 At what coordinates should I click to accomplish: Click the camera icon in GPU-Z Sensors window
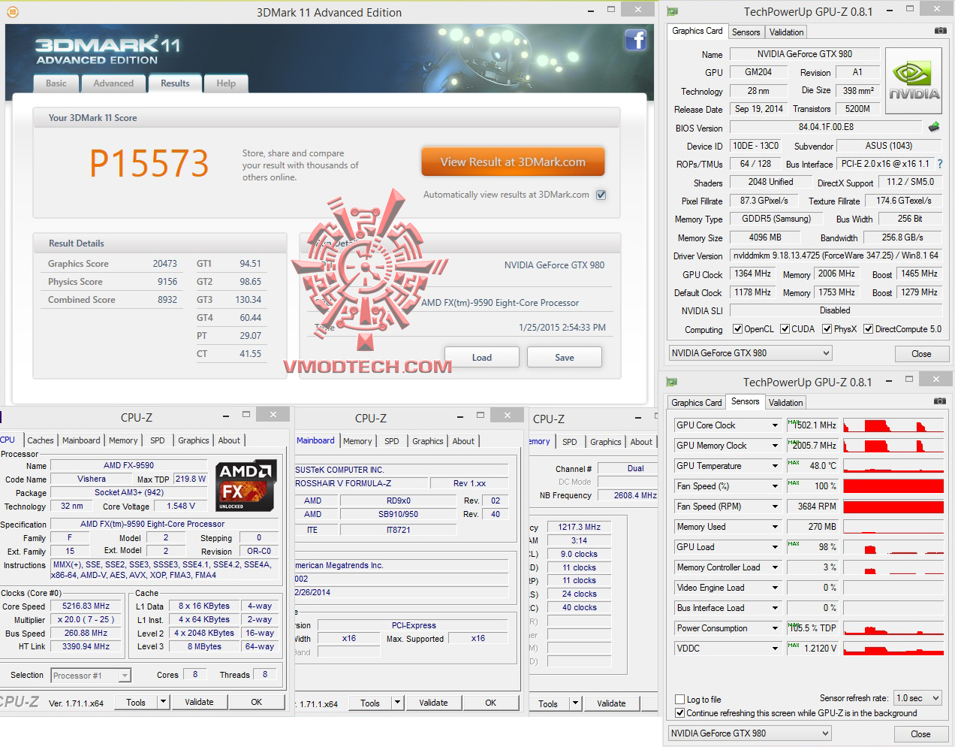(x=939, y=401)
